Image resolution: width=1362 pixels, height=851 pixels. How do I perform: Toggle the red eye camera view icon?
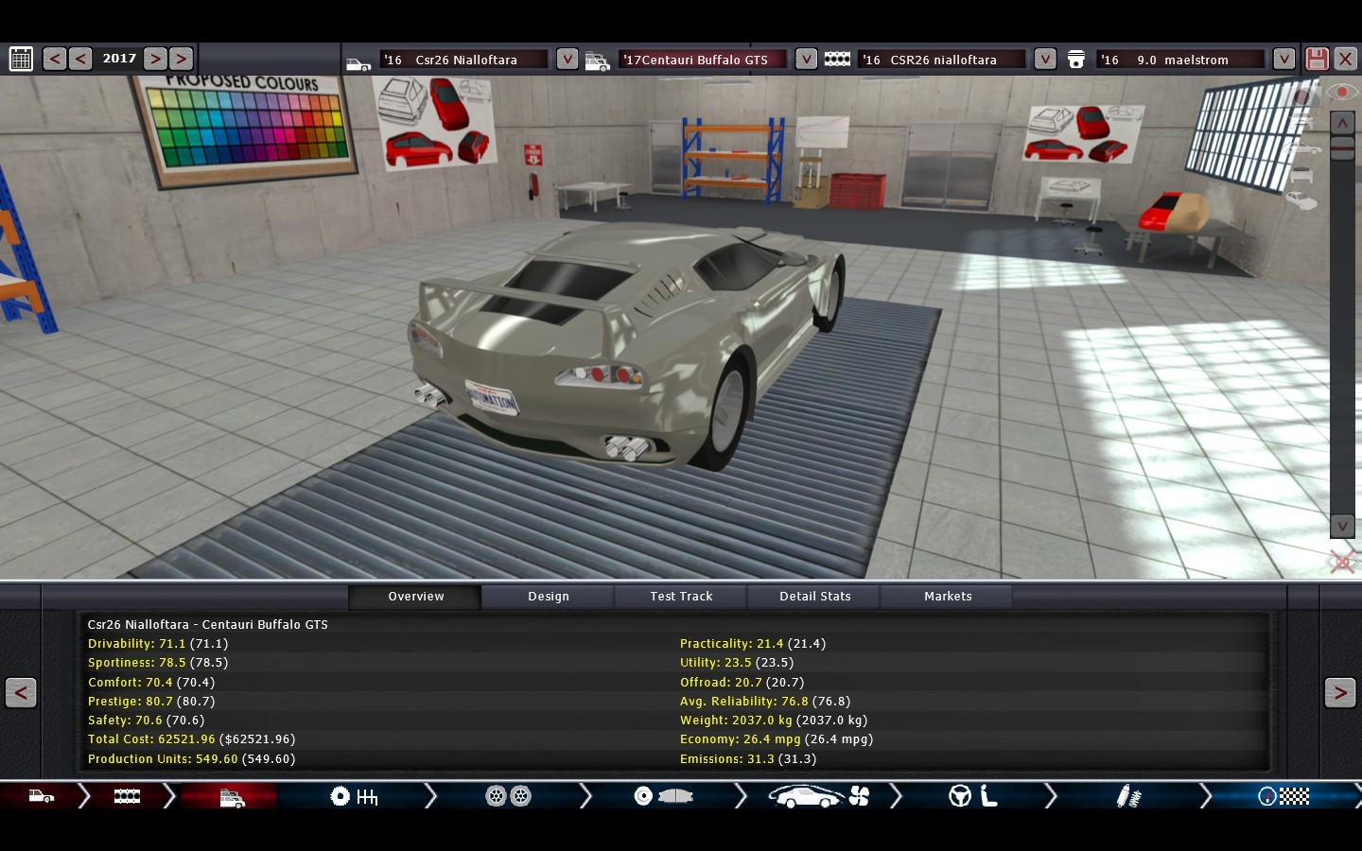pyautogui.click(x=1341, y=92)
